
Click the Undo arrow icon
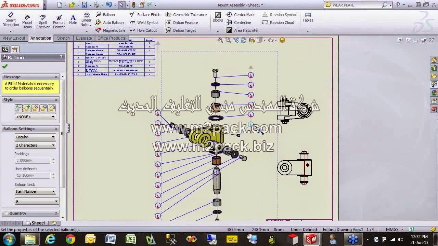pyautogui.click(x=109, y=5)
